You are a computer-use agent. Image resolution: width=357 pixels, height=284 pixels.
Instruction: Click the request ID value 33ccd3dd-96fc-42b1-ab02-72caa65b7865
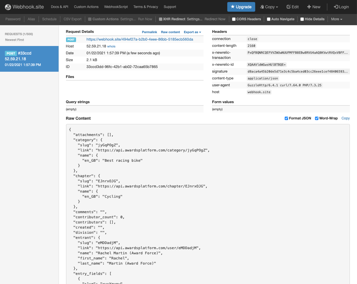click(122, 67)
